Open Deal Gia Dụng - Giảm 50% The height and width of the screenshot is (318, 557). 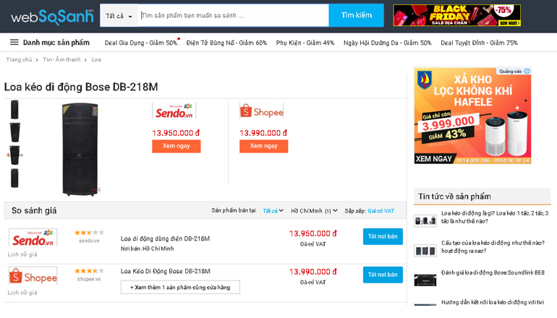140,43
